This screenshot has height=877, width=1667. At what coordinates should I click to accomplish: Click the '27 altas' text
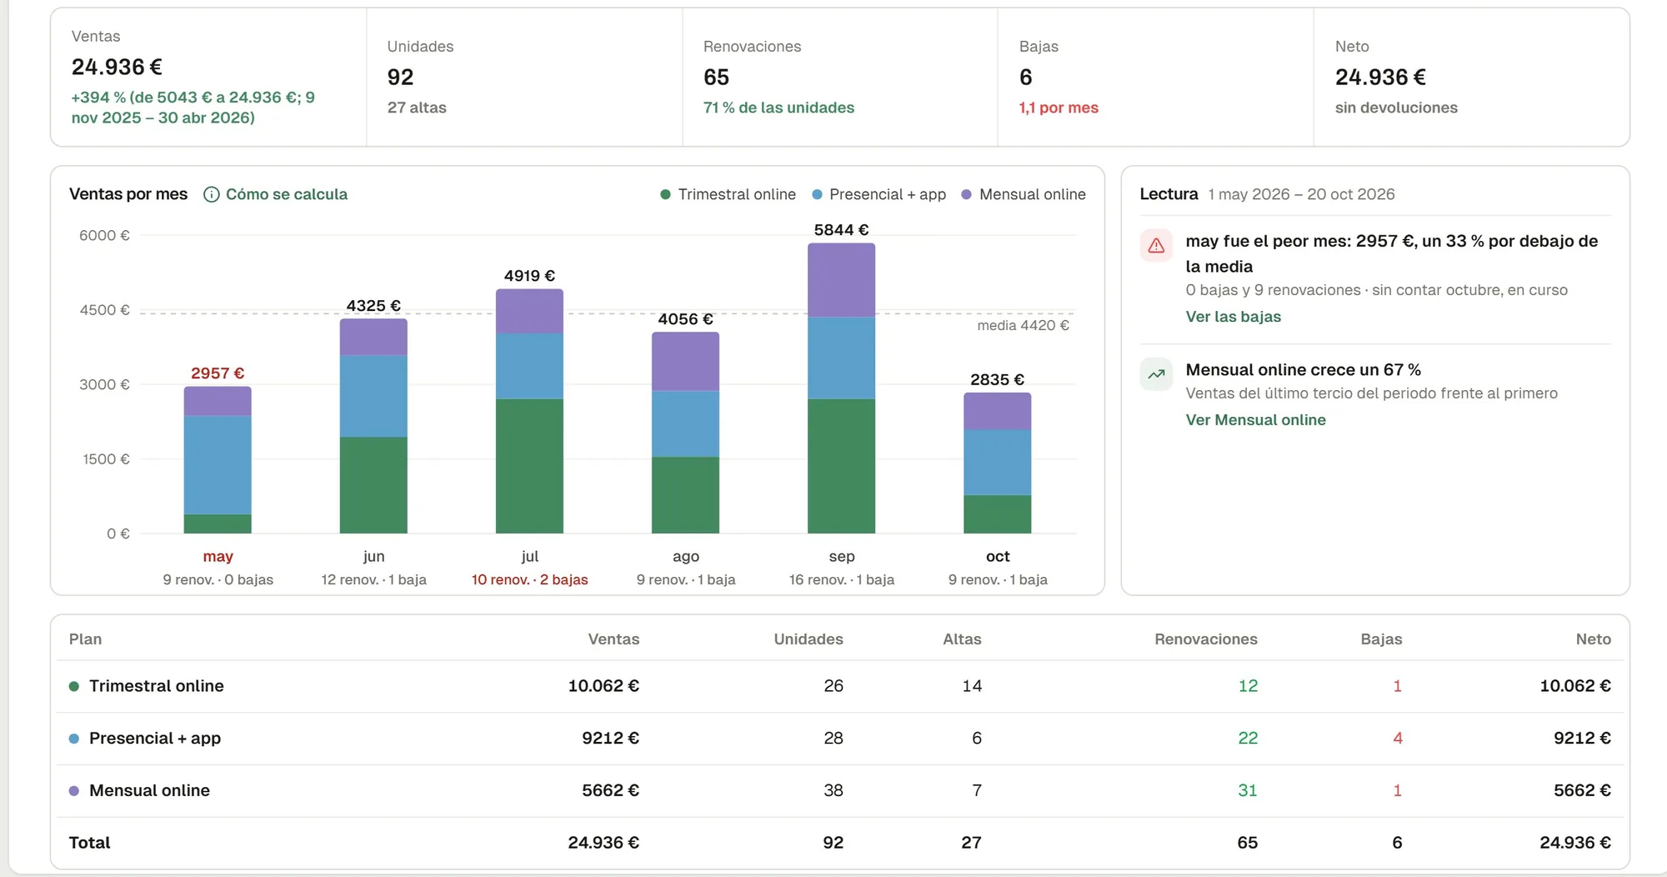pyautogui.click(x=417, y=108)
